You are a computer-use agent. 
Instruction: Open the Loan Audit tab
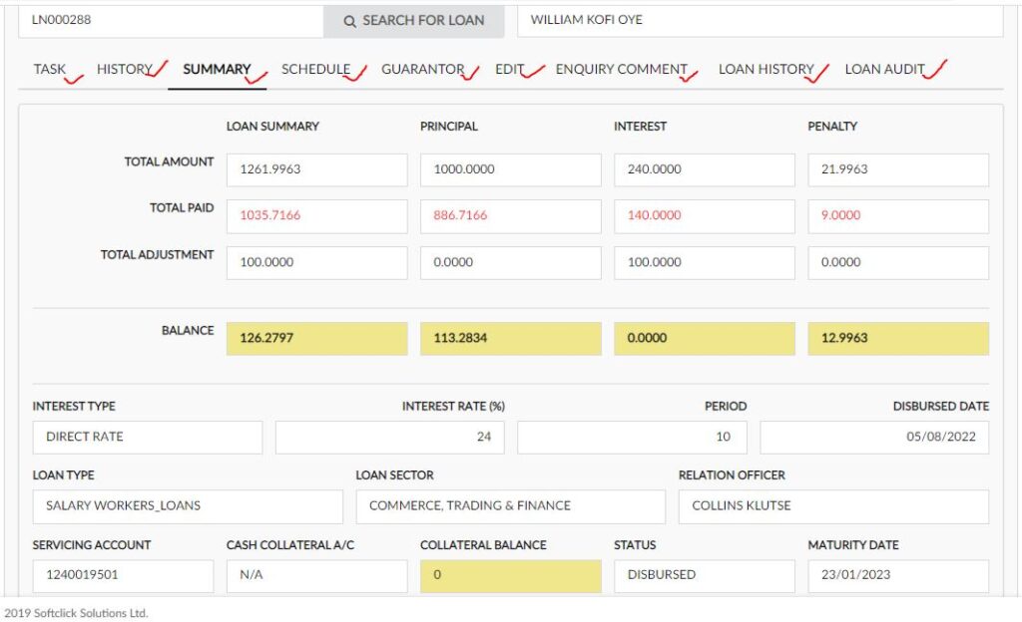[x=885, y=70]
